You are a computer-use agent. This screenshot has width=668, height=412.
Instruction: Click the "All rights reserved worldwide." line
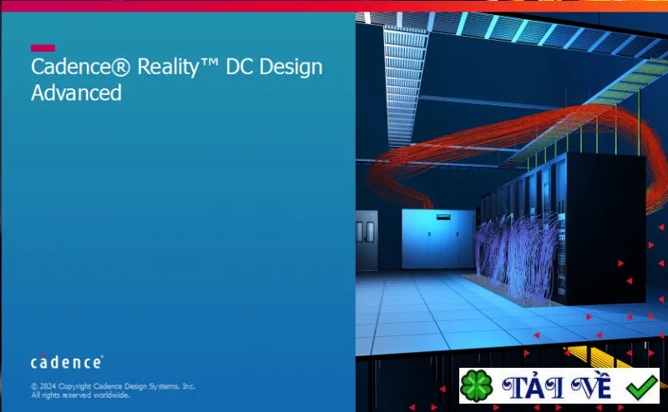tap(80, 395)
